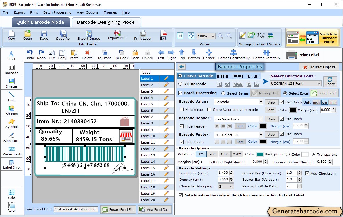Toggle Hide Header checkbox

pos(182,126)
